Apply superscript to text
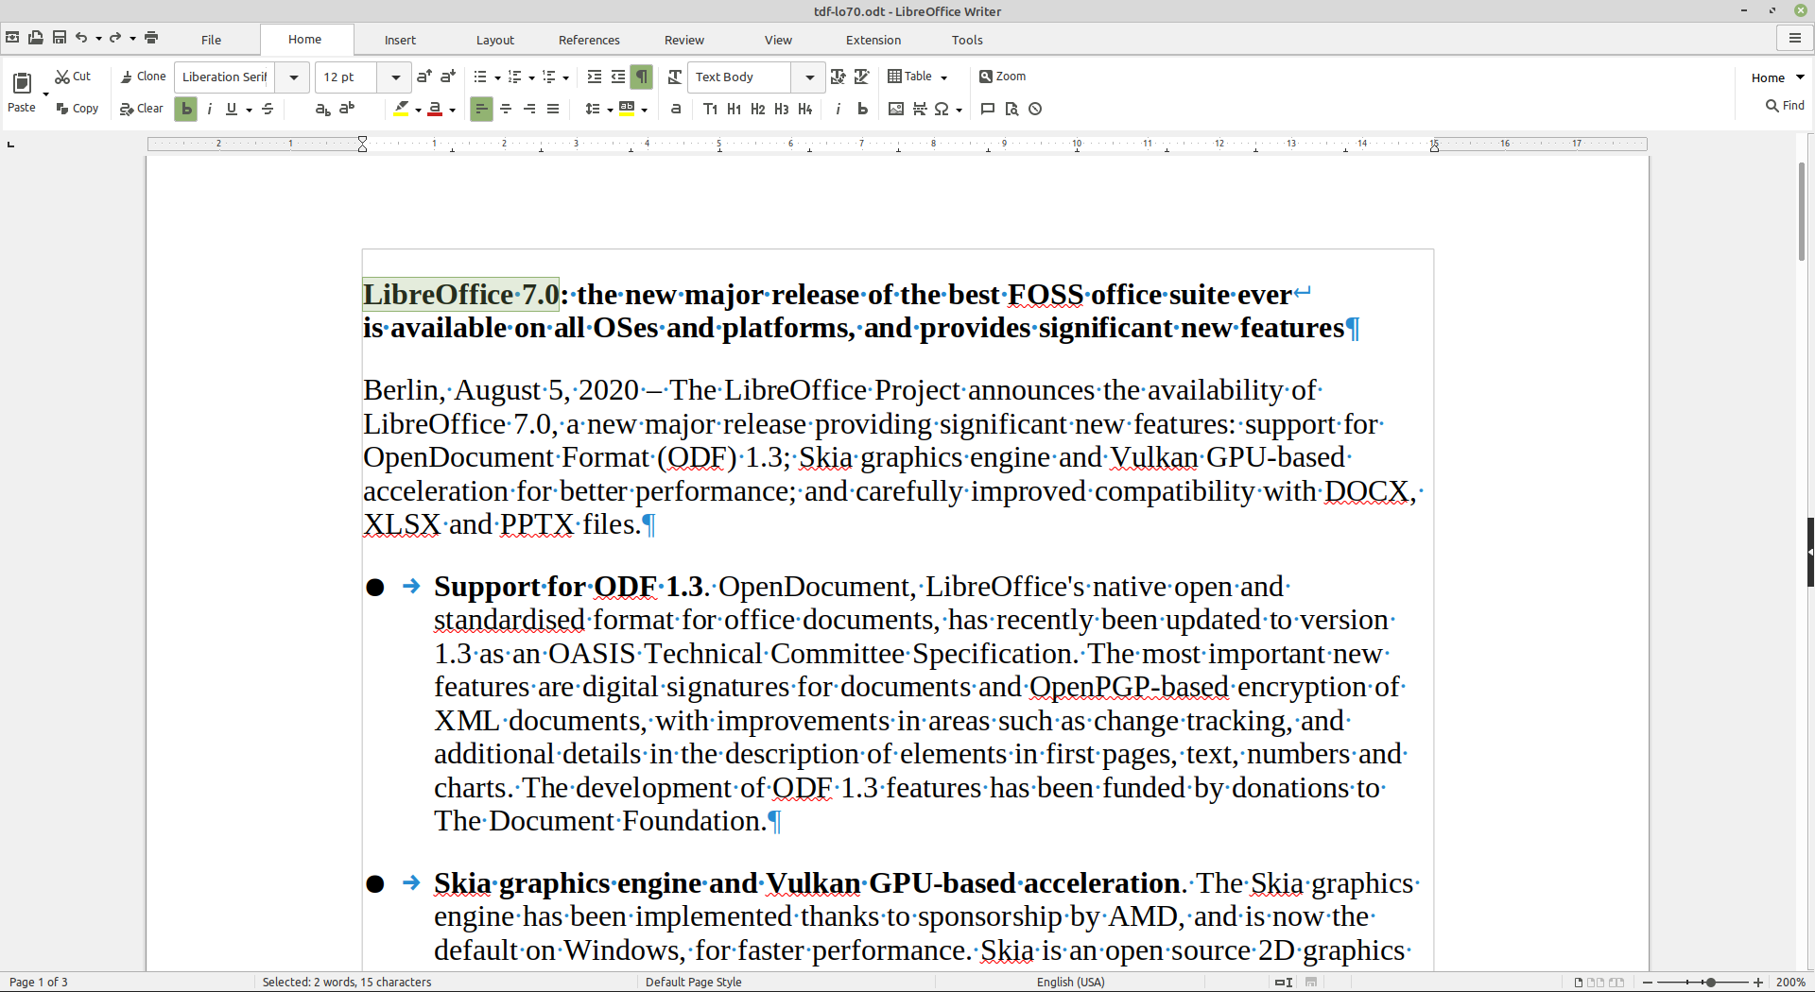Viewport: 1815px width, 992px height. [347, 110]
